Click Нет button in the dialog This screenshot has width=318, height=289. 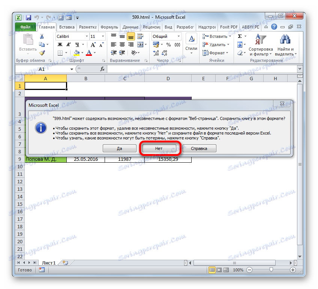coord(159,148)
